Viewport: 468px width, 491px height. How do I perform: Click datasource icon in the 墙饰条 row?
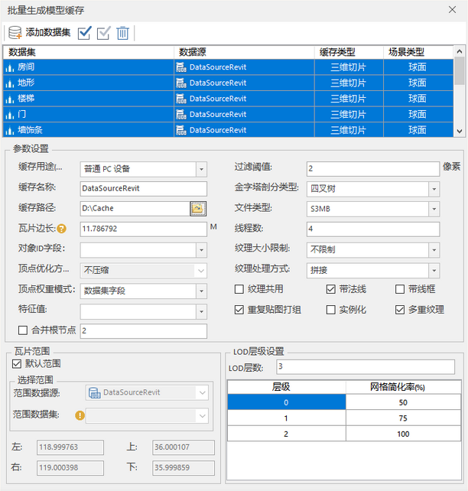181,130
